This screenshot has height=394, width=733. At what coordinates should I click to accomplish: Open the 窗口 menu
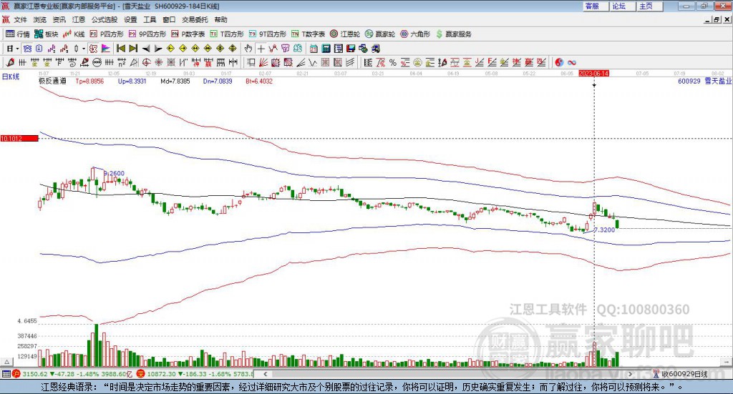click(x=169, y=19)
